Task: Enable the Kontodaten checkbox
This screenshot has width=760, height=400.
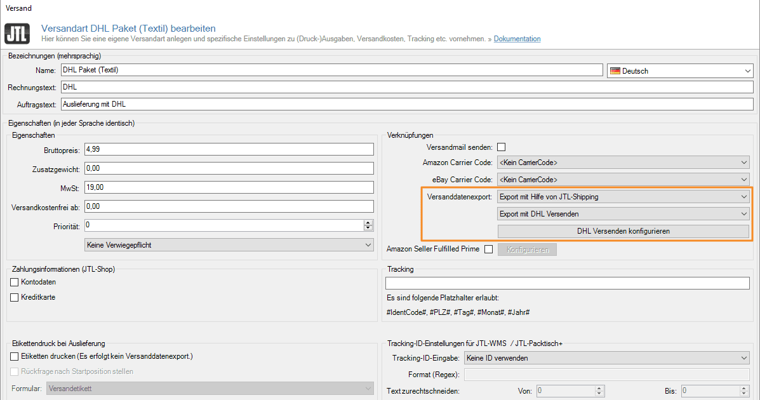Action: 15,282
